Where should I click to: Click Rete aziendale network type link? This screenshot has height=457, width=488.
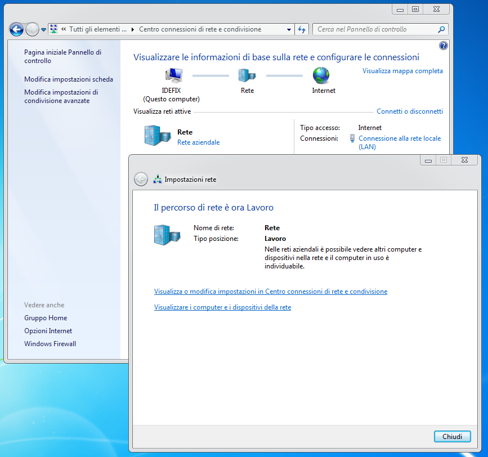[x=198, y=142]
